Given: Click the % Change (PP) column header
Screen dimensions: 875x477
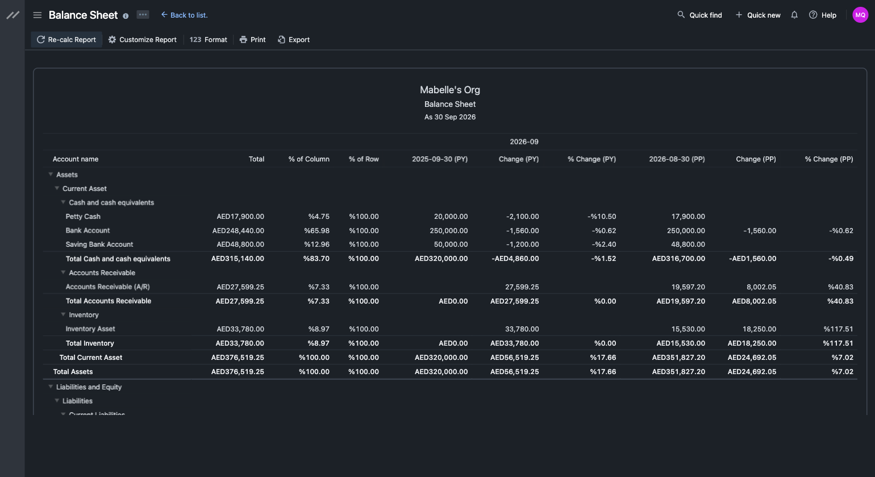Looking at the screenshot, I should [829, 159].
